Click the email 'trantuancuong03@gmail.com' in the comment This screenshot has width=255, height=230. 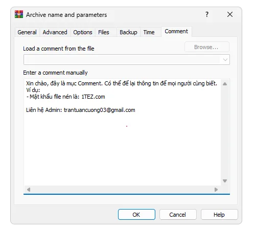tap(100, 110)
